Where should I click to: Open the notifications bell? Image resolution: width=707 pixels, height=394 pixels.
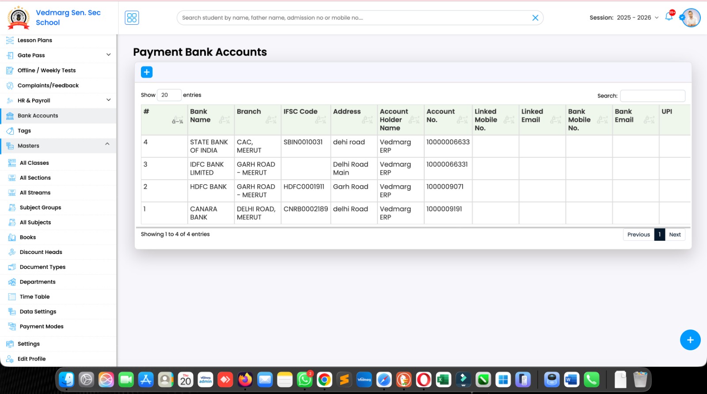coord(669,17)
